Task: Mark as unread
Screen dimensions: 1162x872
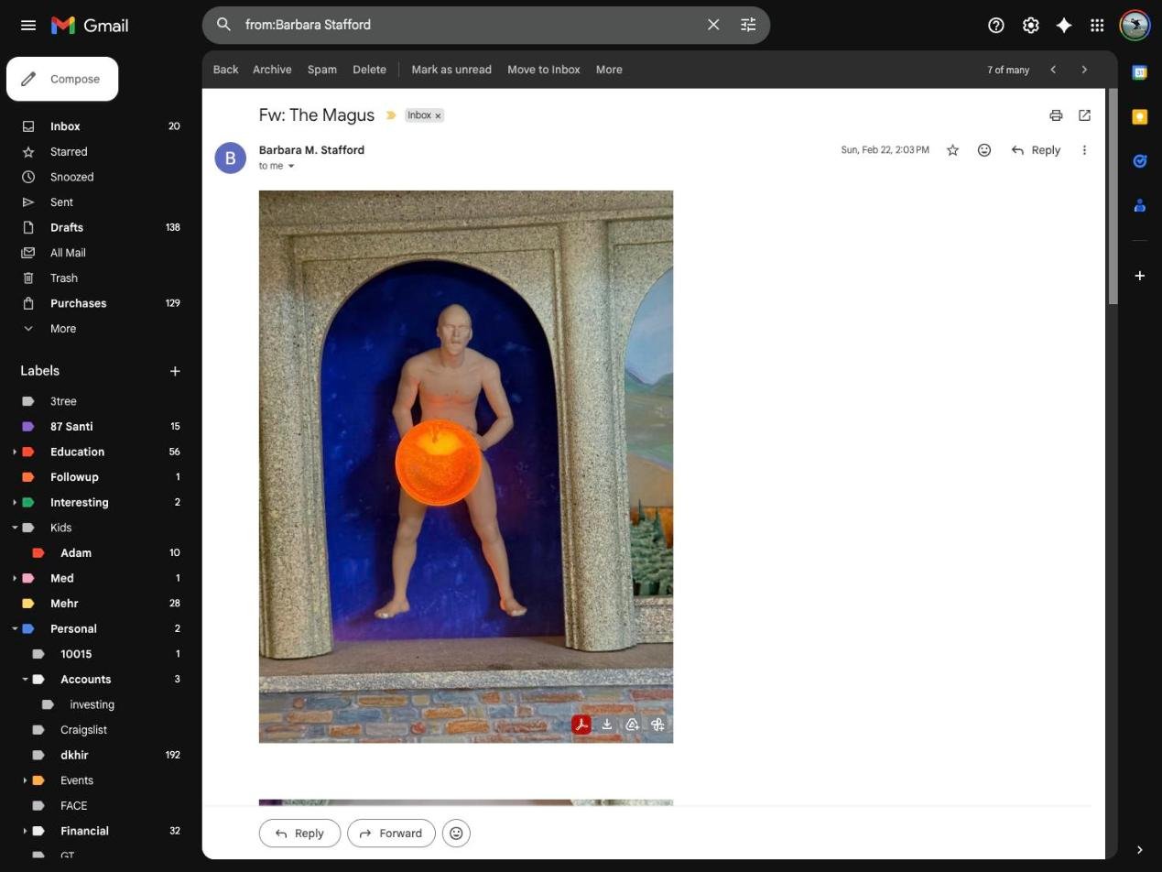Action: (x=451, y=70)
